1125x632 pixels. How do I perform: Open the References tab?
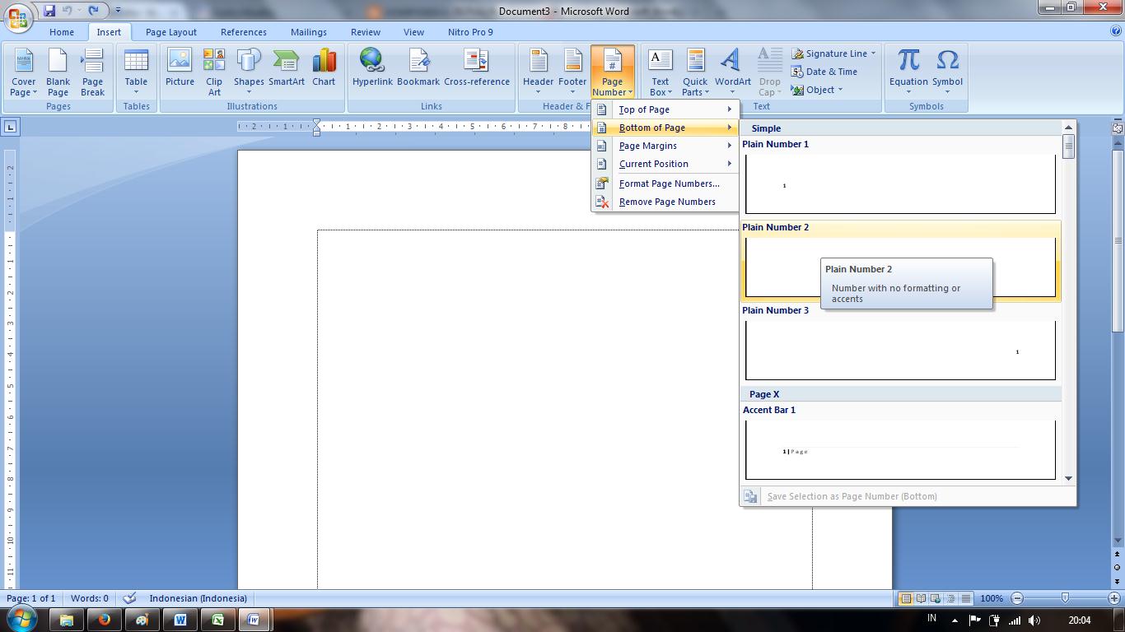click(x=243, y=32)
